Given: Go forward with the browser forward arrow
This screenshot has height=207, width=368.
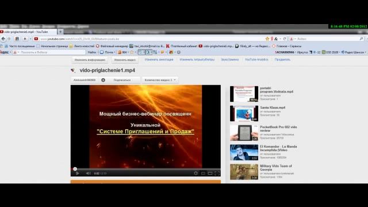Looking at the screenshot, I should (9, 39).
